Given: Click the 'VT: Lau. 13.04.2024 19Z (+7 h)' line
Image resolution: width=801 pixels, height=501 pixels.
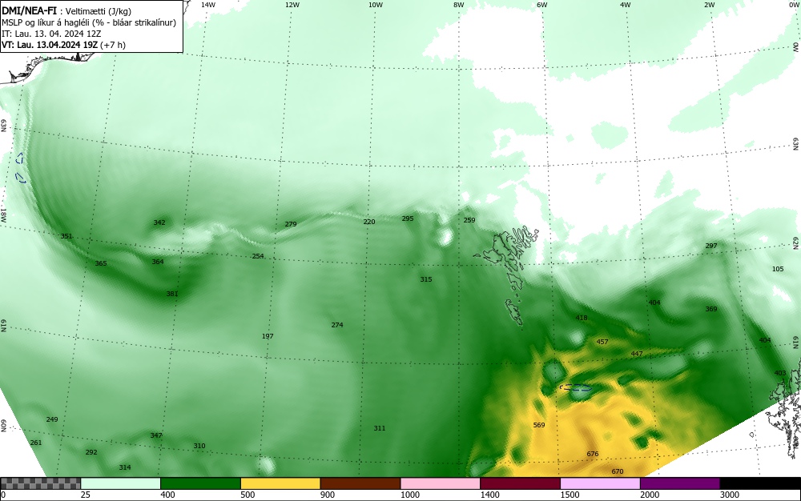Looking at the screenshot, I should click(x=63, y=45).
